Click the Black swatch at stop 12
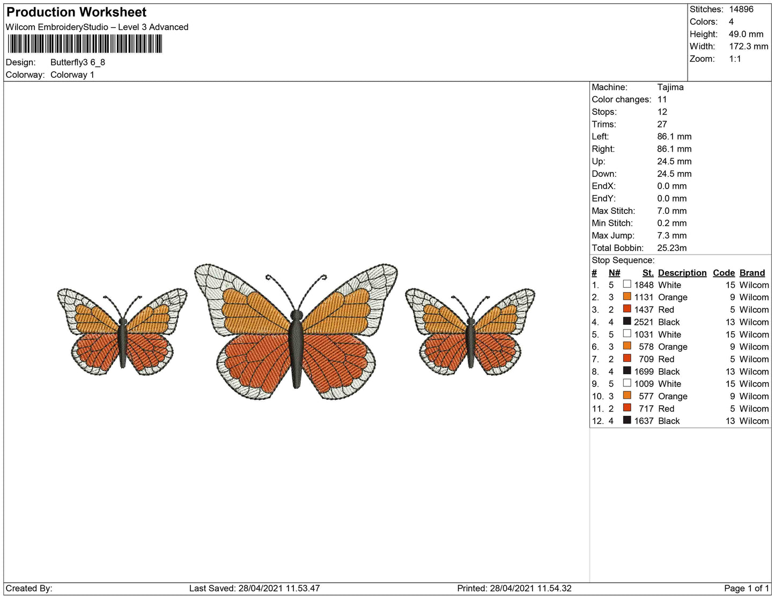The image size is (775, 596). pyautogui.click(x=626, y=421)
